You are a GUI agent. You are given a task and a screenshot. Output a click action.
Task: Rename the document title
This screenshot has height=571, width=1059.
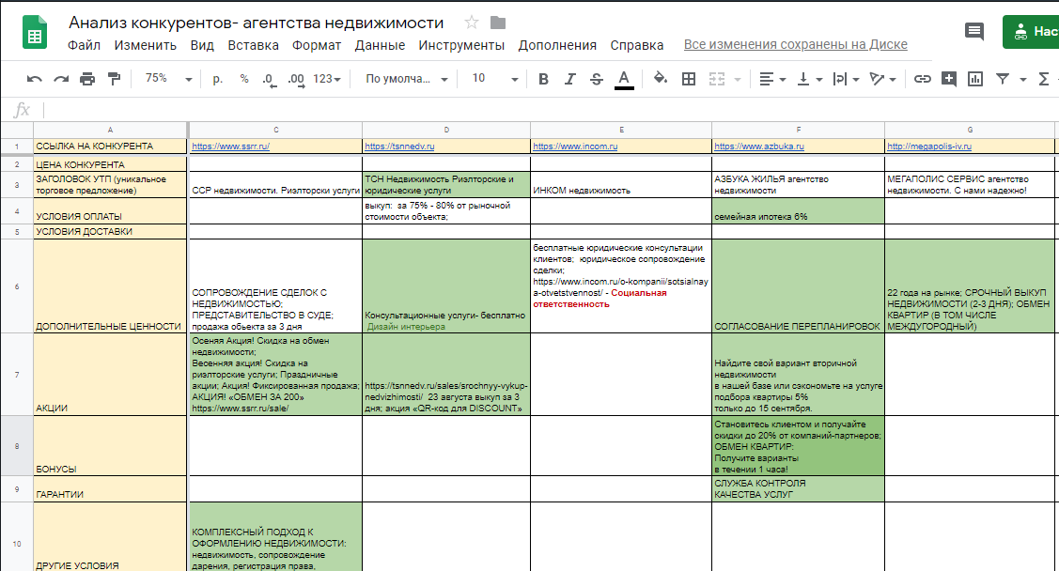click(256, 23)
